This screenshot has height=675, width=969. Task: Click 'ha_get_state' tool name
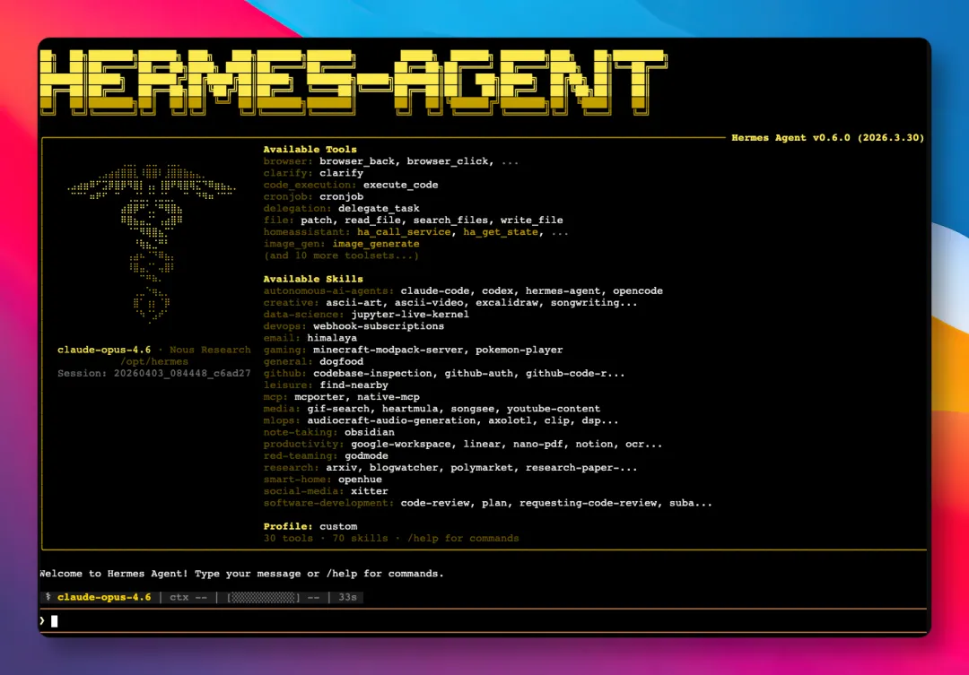coord(501,231)
